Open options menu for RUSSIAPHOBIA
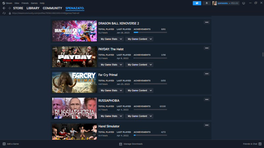Viewport: 264px width, 148px height. [207, 100]
